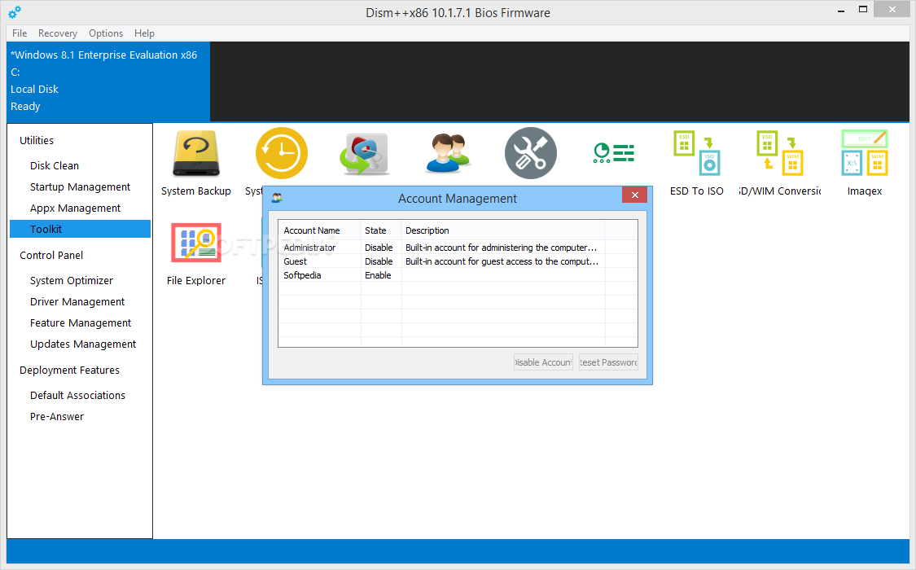Open the ESD/WIM Conversion tool icon
916x570 pixels.
[x=780, y=153]
